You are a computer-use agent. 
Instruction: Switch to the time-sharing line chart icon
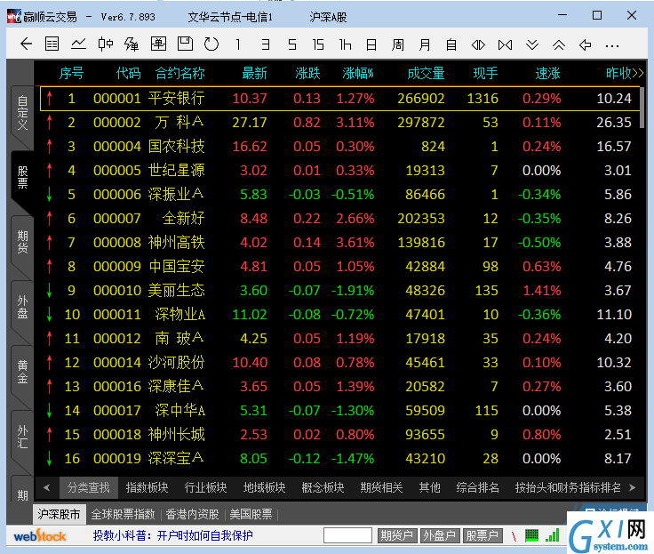[78, 44]
